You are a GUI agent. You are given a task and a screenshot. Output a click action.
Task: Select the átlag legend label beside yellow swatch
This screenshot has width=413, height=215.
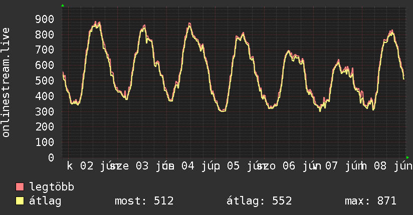[x=45, y=201]
